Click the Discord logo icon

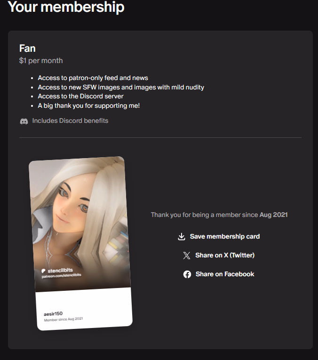[24, 121]
